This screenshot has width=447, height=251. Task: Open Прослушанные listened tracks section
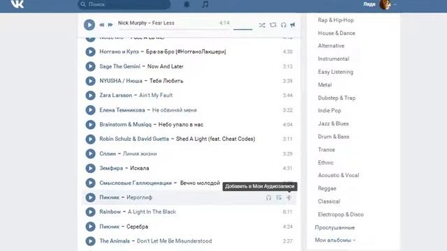(335, 227)
